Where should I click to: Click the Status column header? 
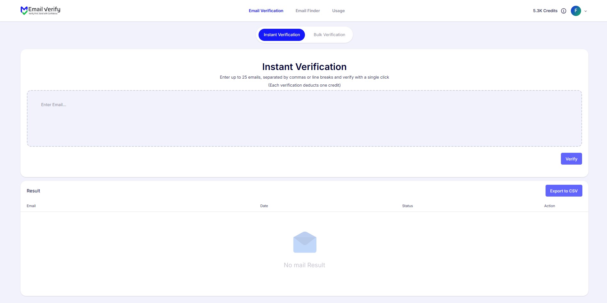[407, 206]
